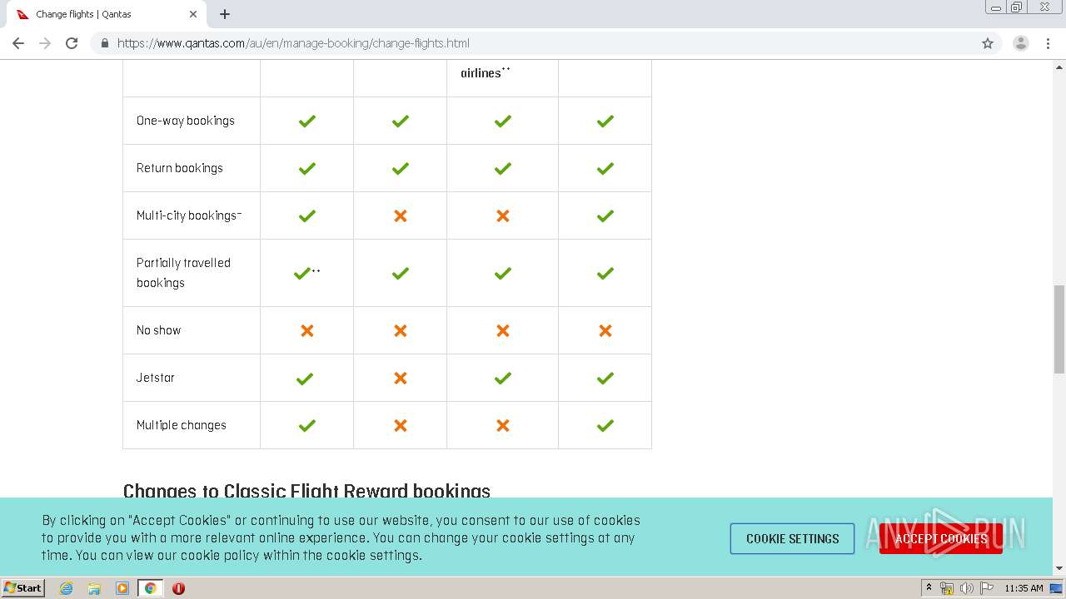Click the volume speaker tray icon
Viewport: 1066px width, 599px height.
(966, 588)
